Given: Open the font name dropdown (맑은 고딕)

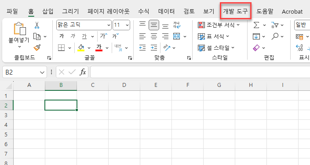Looking at the screenshot, I should (x=109, y=25).
